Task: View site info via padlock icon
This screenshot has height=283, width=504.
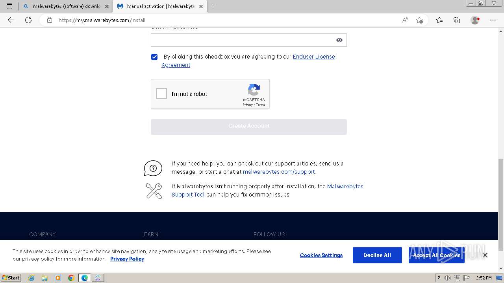Action: 50,20
